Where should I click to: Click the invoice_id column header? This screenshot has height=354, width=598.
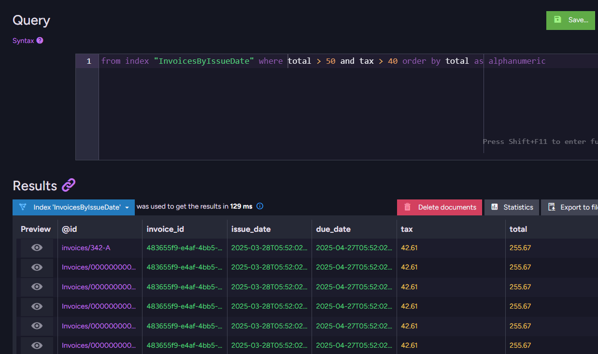[x=165, y=229]
